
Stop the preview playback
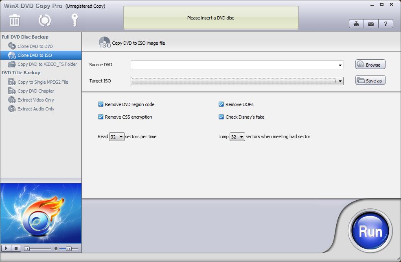coord(16,248)
